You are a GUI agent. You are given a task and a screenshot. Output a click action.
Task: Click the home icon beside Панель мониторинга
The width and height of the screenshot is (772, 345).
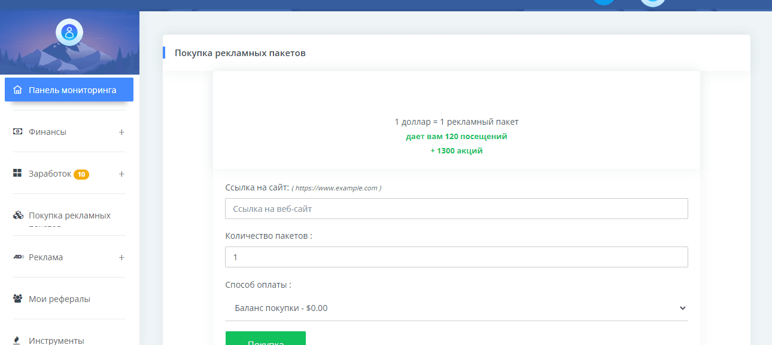[x=17, y=90]
